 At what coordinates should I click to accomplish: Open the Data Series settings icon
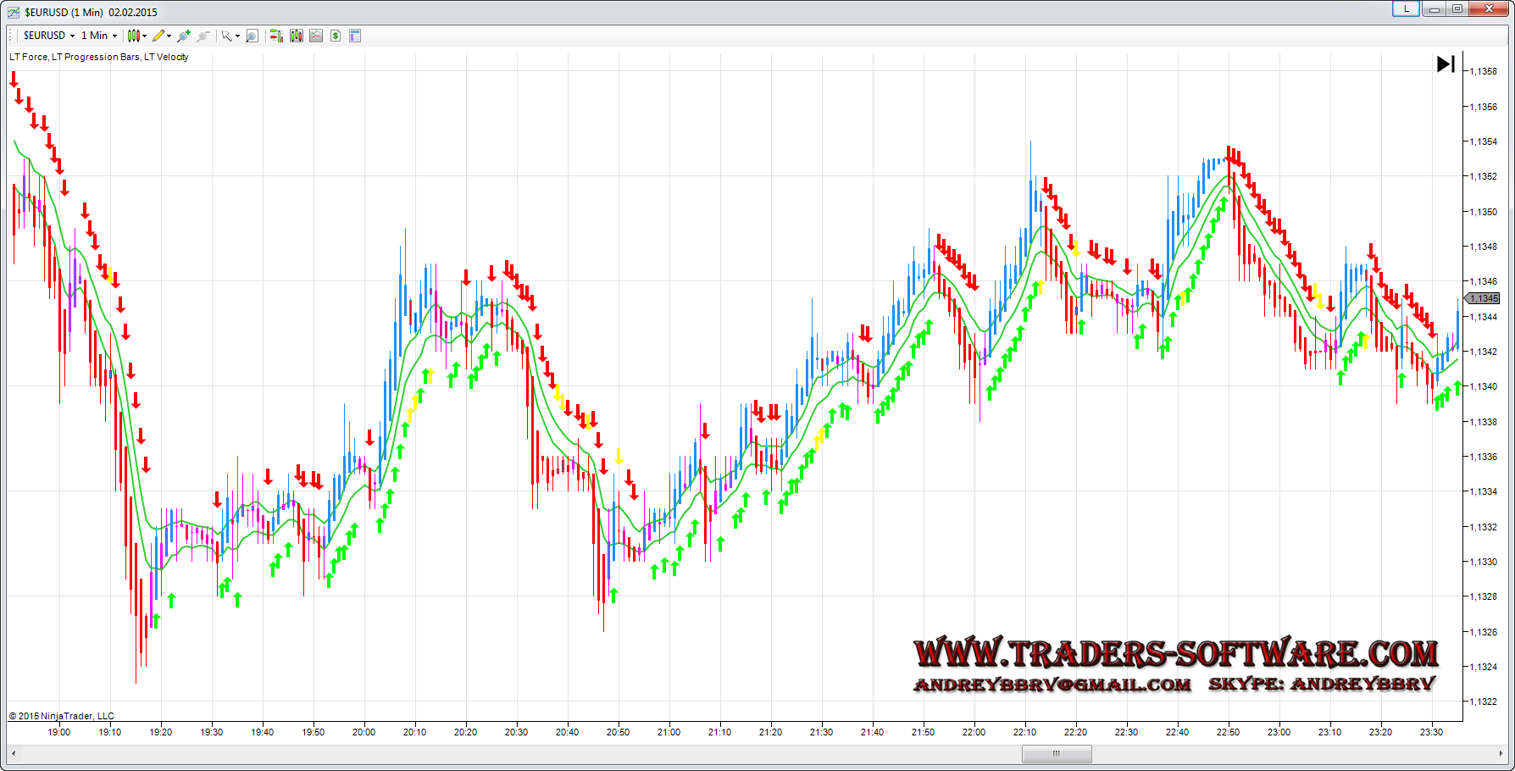point(297,36)
